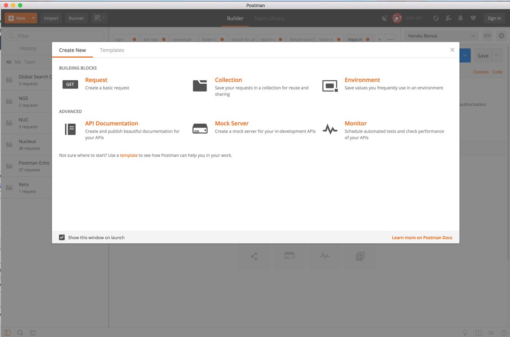Open the satellite interceptor icon in header
The height and width of the screenshot is (337, 510).
(x=385, y=18)
